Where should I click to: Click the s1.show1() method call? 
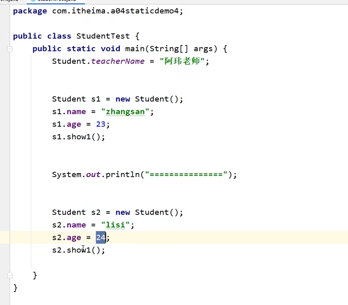click(x=78, y=137)
